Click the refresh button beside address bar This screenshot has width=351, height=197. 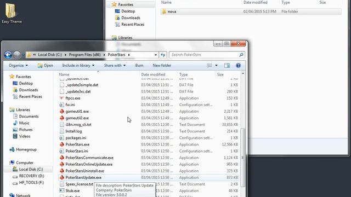coord(163,55)
